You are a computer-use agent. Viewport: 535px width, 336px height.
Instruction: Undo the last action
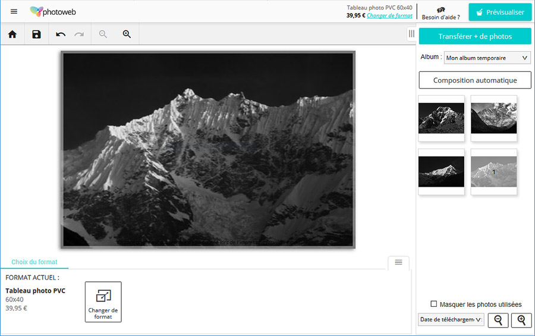[x=61, y=34]
